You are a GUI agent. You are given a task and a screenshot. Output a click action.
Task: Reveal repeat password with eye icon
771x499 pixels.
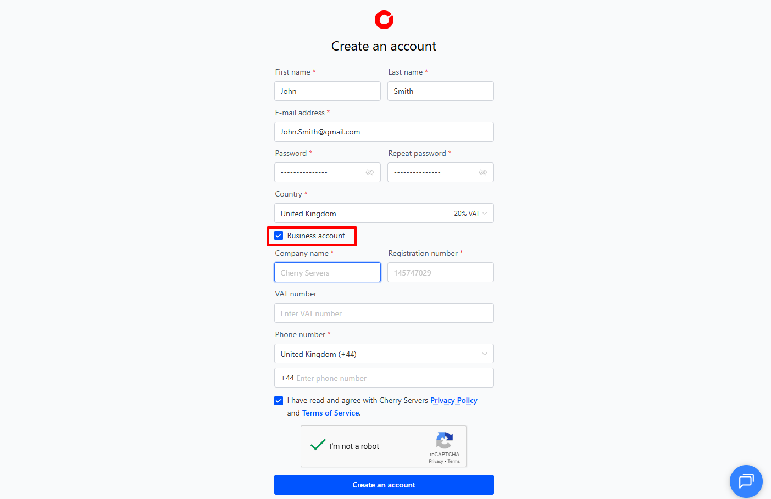pos(483,172)
